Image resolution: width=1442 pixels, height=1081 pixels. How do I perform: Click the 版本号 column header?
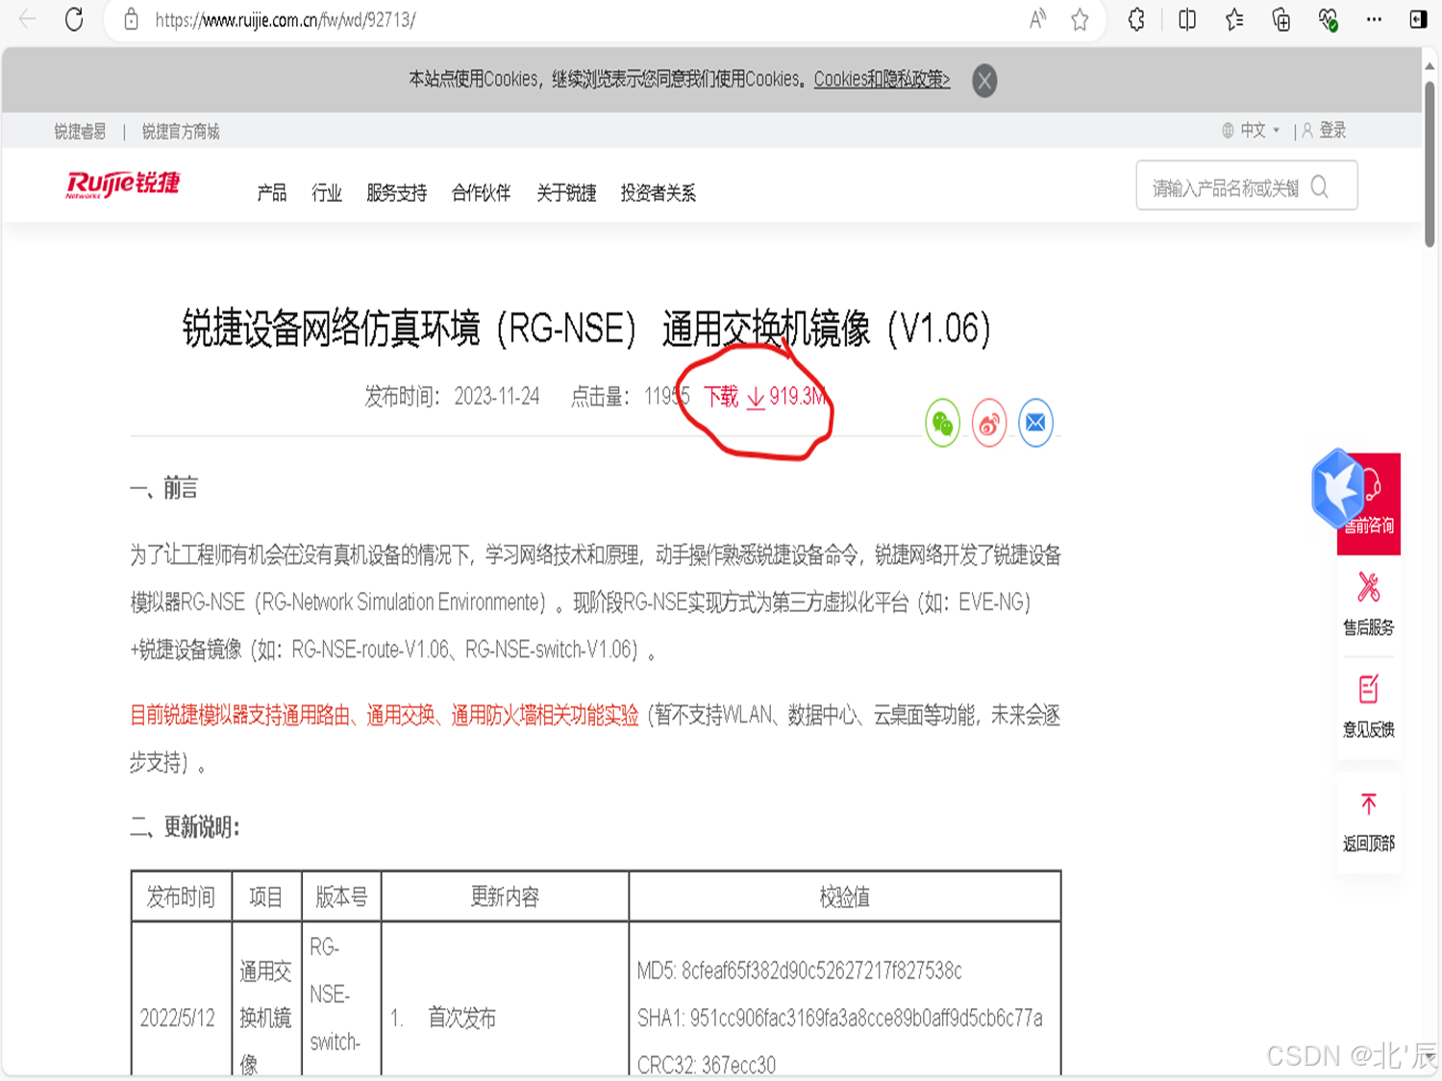click(341, 897)
